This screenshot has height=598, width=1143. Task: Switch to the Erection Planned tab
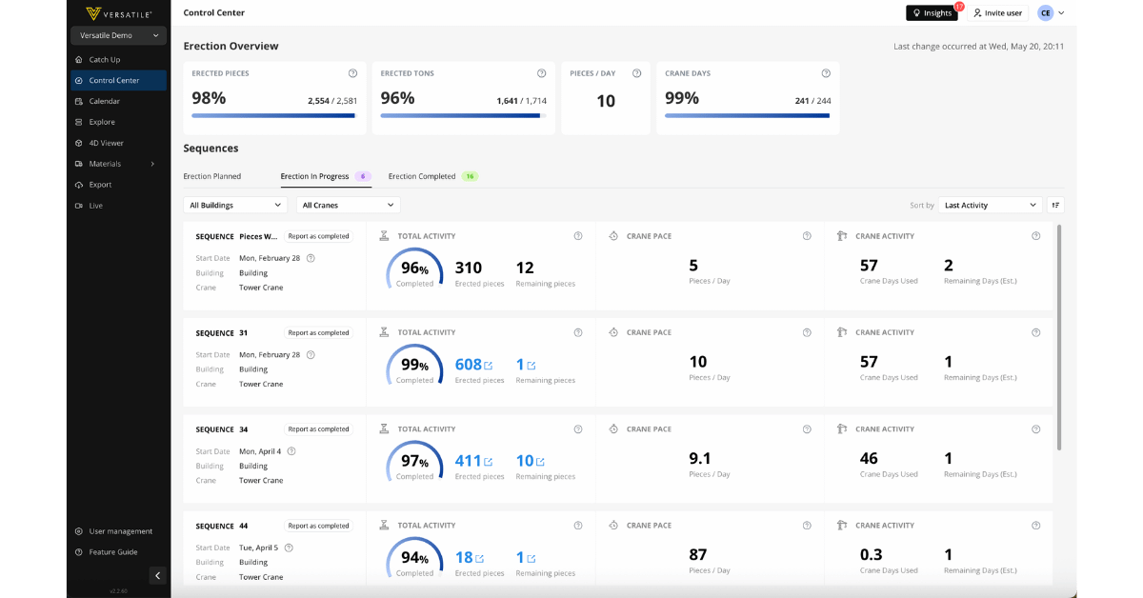(212, 176)
